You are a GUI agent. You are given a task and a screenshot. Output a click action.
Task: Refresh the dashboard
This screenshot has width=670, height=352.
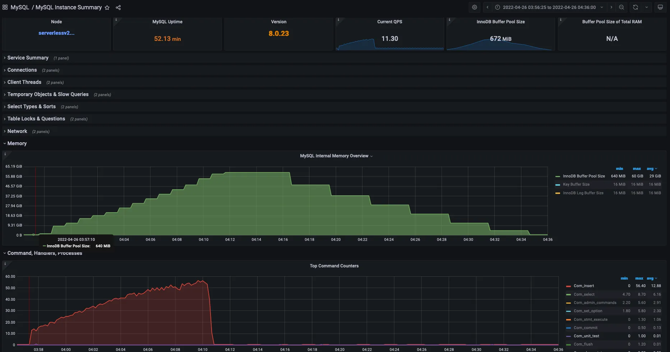pos(636,7)
